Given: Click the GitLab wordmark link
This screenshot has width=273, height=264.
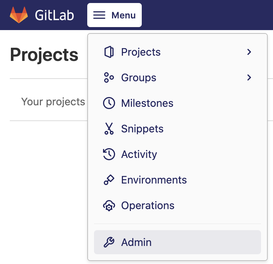Looking at the screenshot, I should [54, 15].
